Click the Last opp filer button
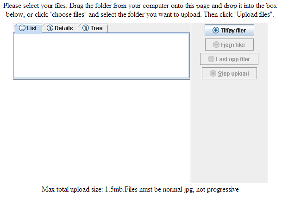282x199 pixels. pyautogui.click(x=229, y=59)
